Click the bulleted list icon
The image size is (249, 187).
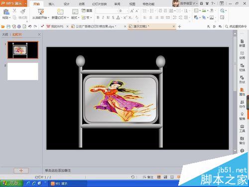click(144, 11)
